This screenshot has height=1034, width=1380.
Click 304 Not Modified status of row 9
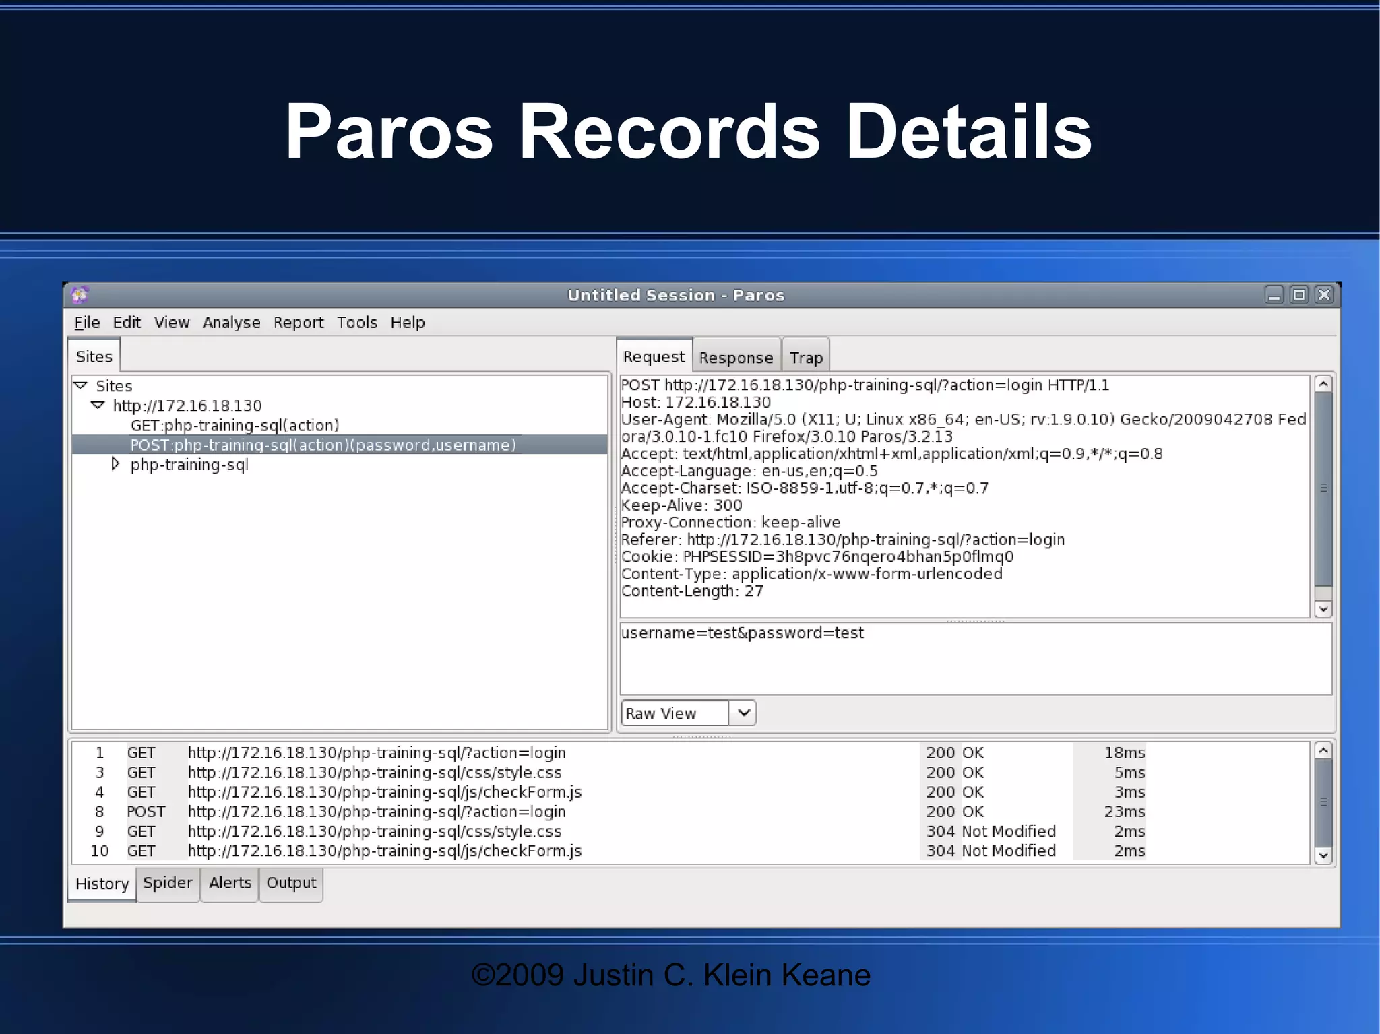coord(991,831)
